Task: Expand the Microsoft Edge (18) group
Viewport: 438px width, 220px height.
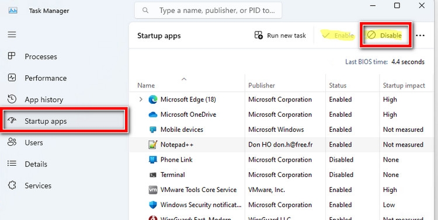Action: click(141, 99)
